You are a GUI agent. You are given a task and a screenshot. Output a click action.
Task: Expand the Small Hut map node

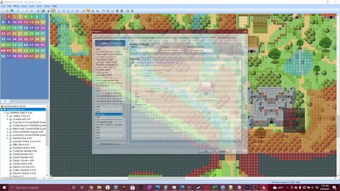(x=7, y=132)
